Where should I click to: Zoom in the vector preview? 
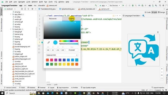point(162,69)
